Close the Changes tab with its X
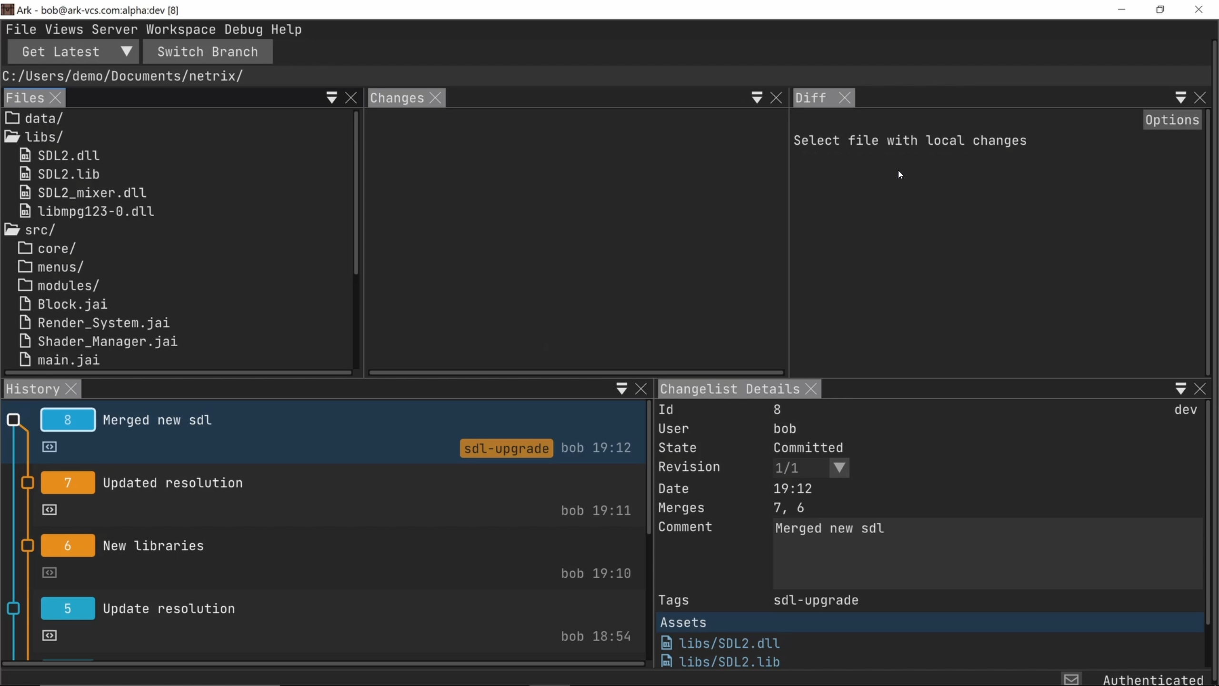This screenshot has width=1219, height=686. 435,98
